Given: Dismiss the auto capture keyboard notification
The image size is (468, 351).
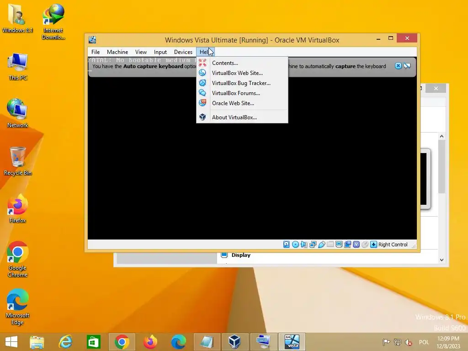Looking at the screenshot, I should [398, 66].
